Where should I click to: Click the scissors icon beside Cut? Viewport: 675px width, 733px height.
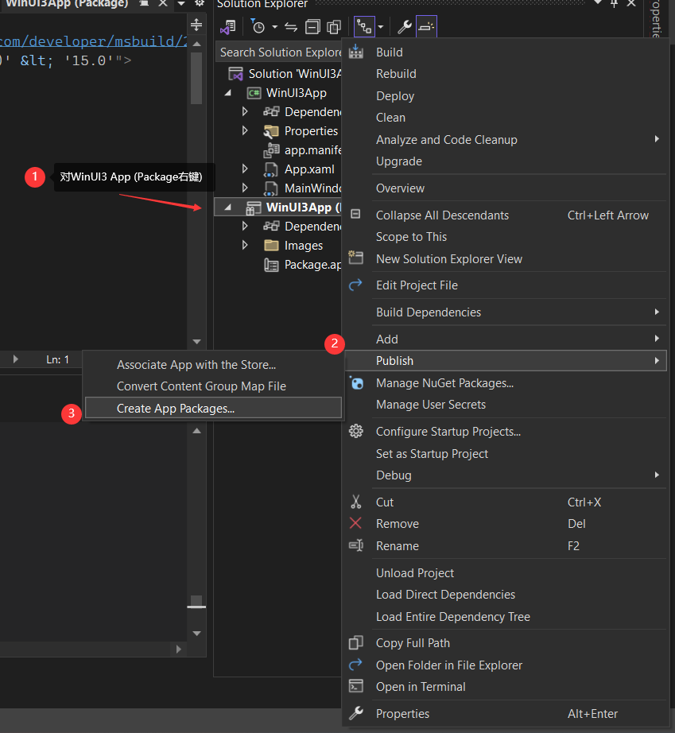pyautogui.click(x=355, y=502)
